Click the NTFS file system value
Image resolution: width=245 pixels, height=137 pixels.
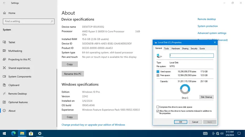click(x=172, y=66)
